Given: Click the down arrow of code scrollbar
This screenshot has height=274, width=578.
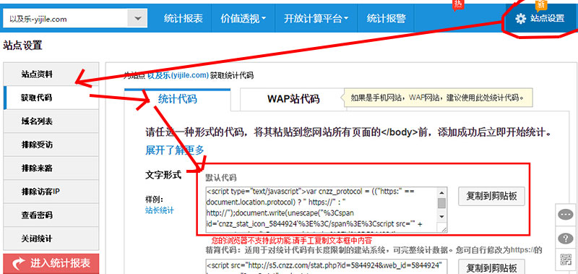Looking at the screenshot, I should coord(442,216).
